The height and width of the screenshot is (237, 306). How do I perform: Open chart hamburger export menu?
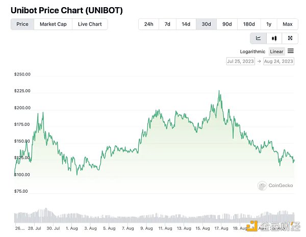(291, 51)
